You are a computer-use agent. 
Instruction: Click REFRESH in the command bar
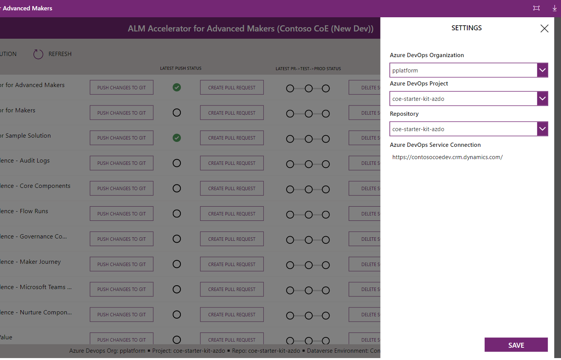(60, 54)
